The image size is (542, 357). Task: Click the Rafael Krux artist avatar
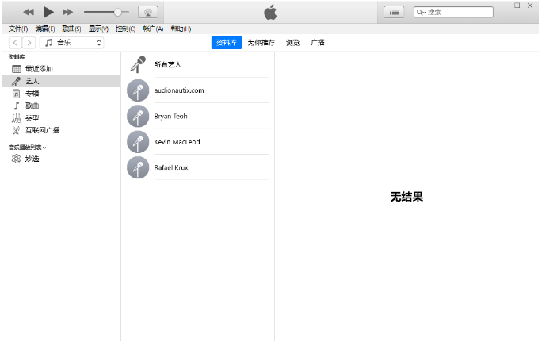(x=138, y=167)
